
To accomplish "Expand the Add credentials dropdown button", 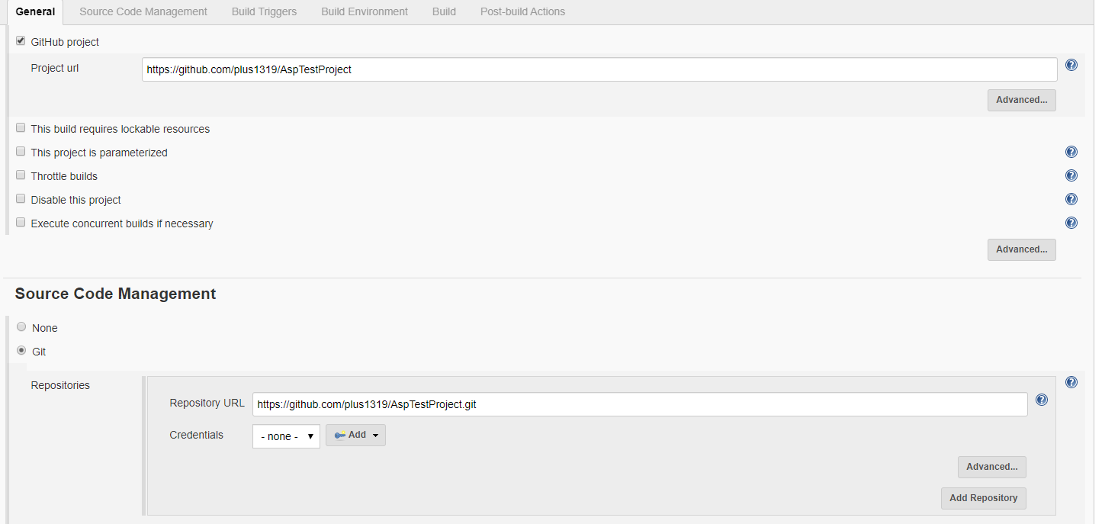I will pos(355,435).
